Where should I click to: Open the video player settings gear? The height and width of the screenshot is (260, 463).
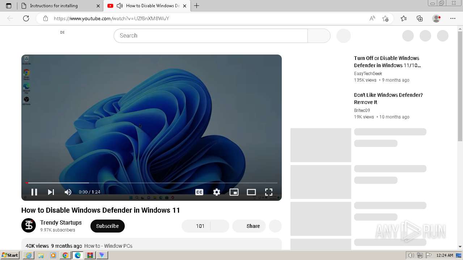click(217, 192)
